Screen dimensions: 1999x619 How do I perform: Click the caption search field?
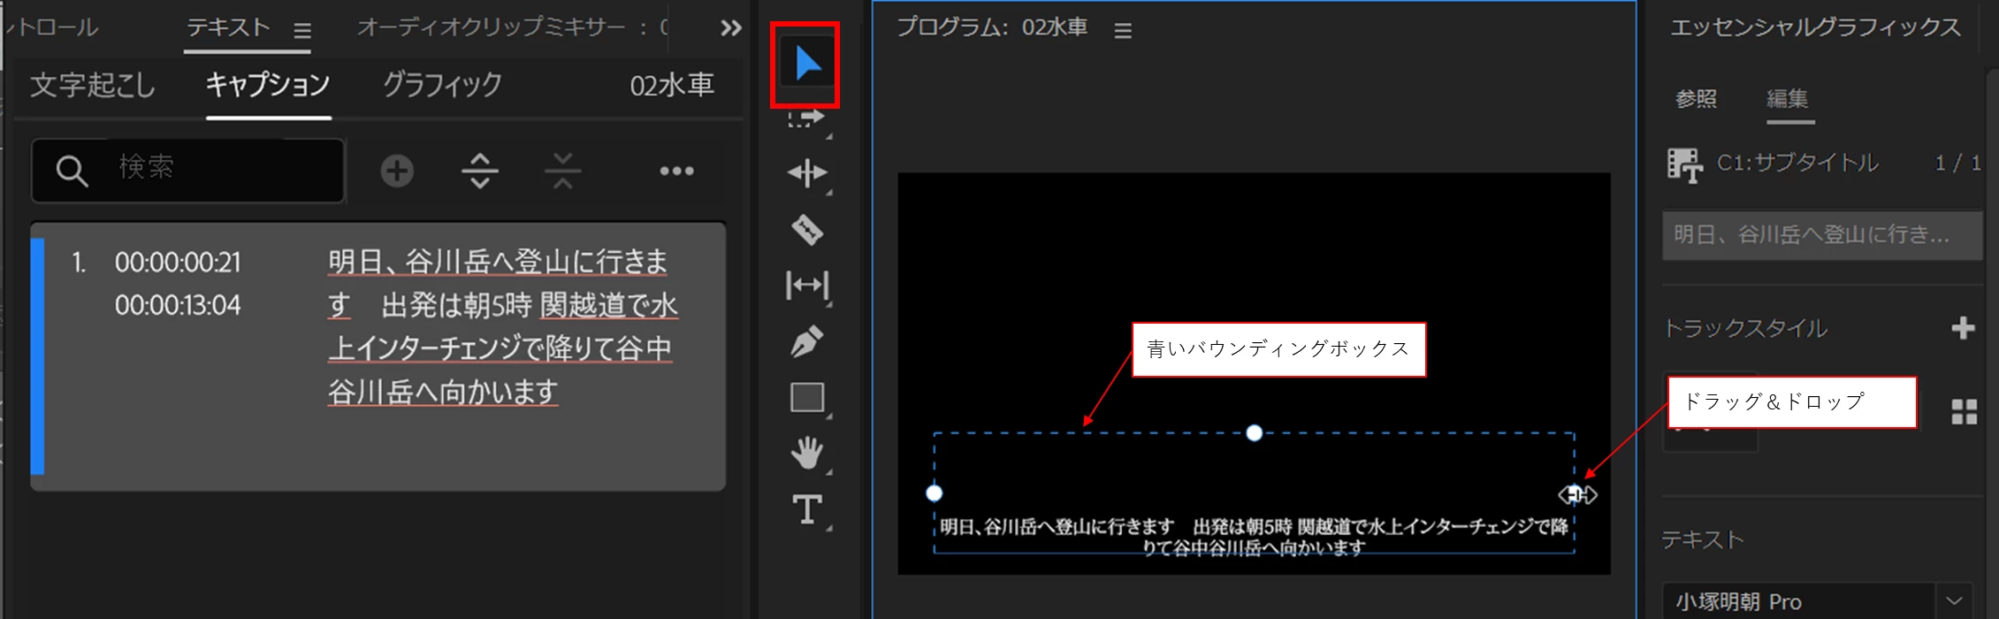tap(187, 170)
